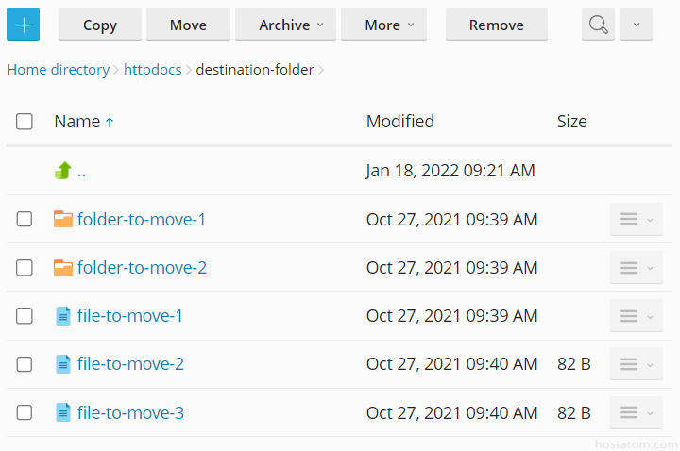Go to Home directory breadcrumb
This screenshot has height=451, width=680.
coord(58,70)
